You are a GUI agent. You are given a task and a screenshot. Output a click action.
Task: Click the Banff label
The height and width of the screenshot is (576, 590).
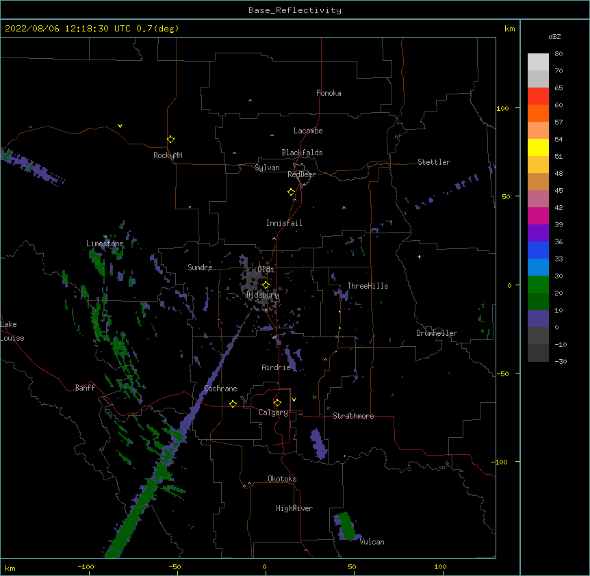pyautogui.click(x=85, y=388)
